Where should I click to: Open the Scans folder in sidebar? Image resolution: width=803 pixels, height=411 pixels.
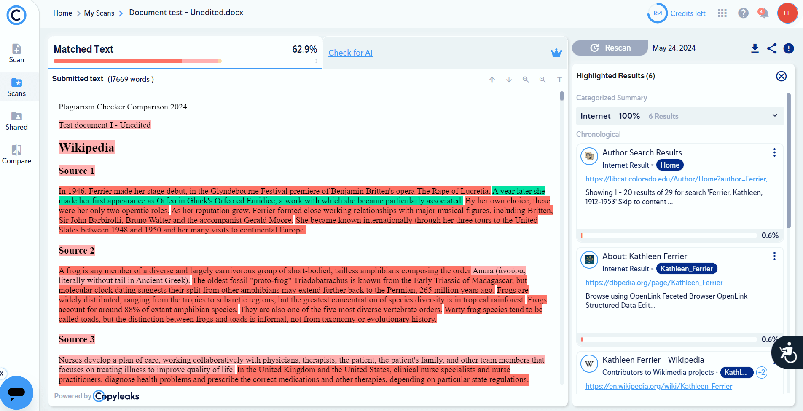point(16,87)
